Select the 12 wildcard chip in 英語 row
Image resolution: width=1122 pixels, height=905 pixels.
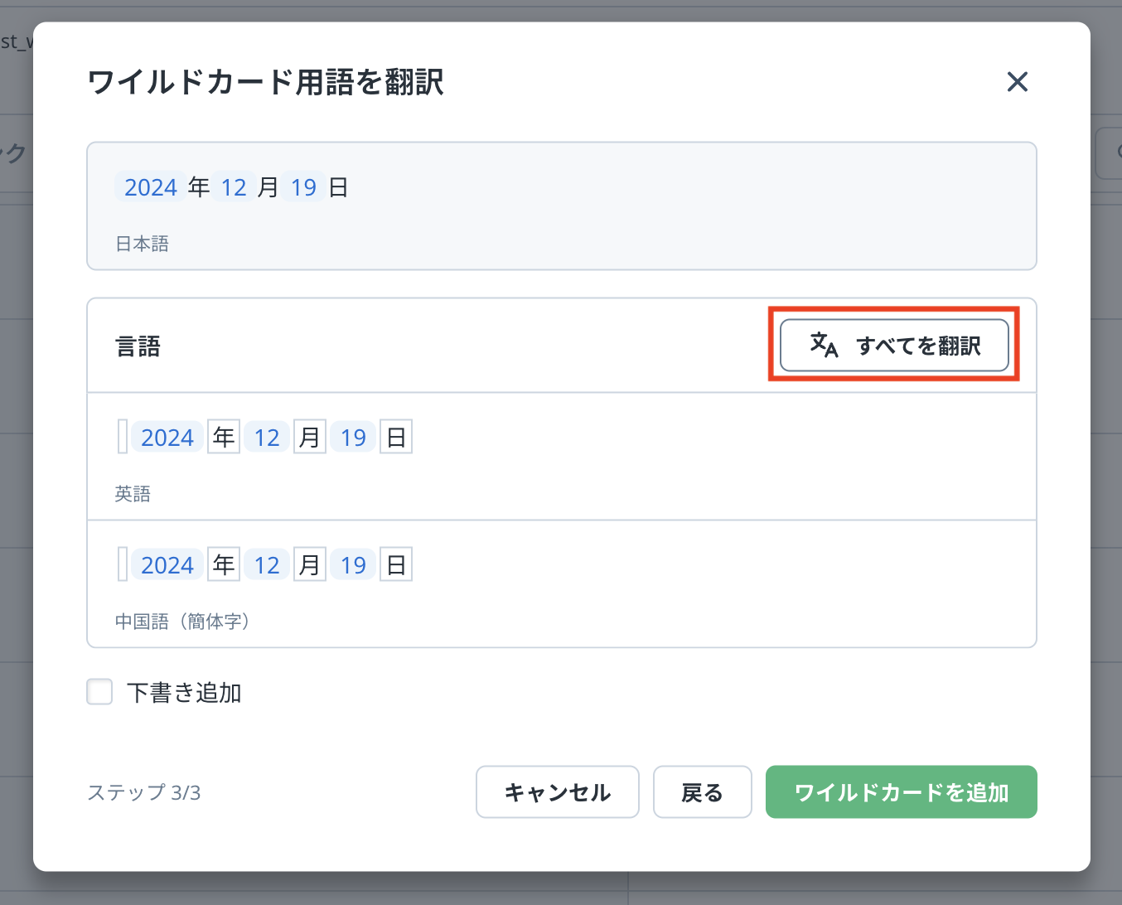click(267, 437)
